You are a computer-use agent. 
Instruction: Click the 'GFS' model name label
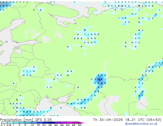tap(39, 120)
